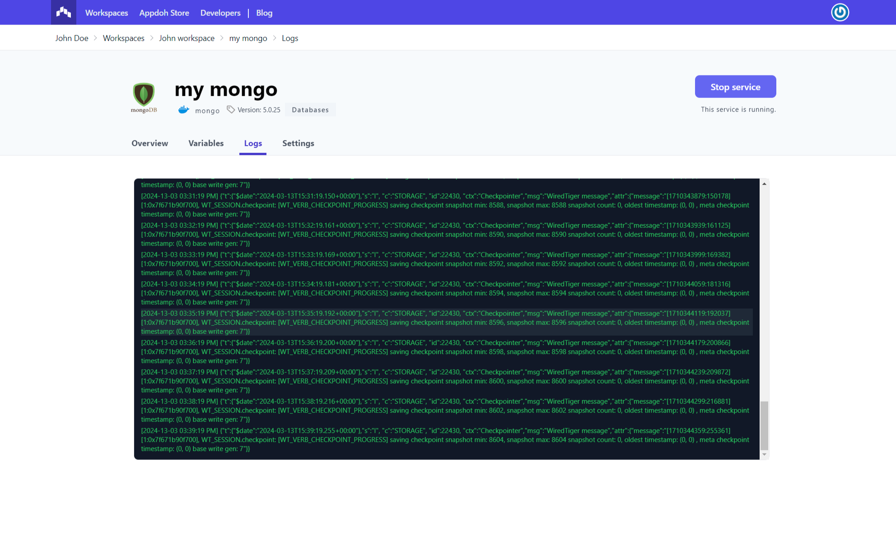896x536 pixels.
Task: Click scrollbar down arrow in logs
Action: pyautogui.click(x=764, y=454)
